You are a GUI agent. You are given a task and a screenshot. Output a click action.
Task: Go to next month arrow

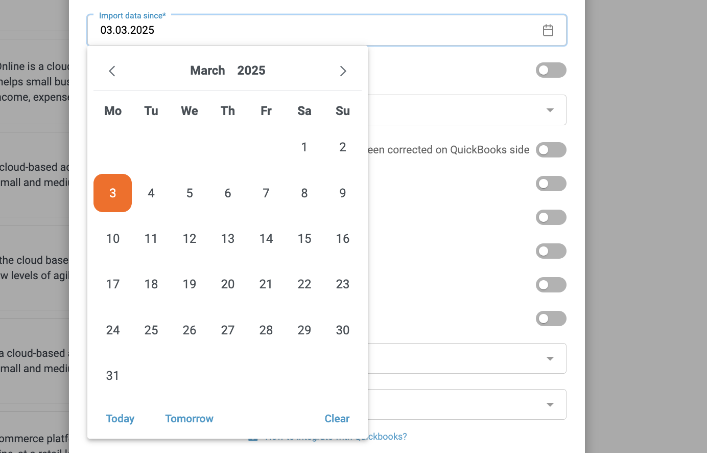click(x=343, y=71)
